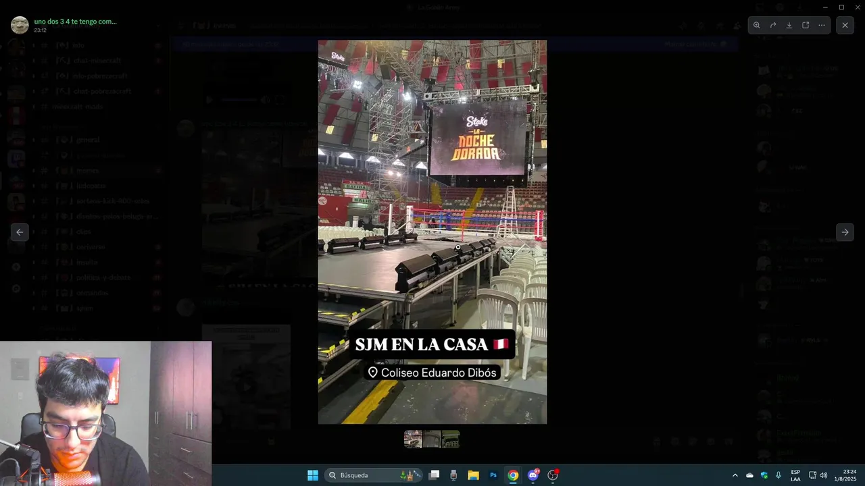This screenshot has height=486, width=865.
Task: Go to the next image arrow
Action: tap(845, 232)
